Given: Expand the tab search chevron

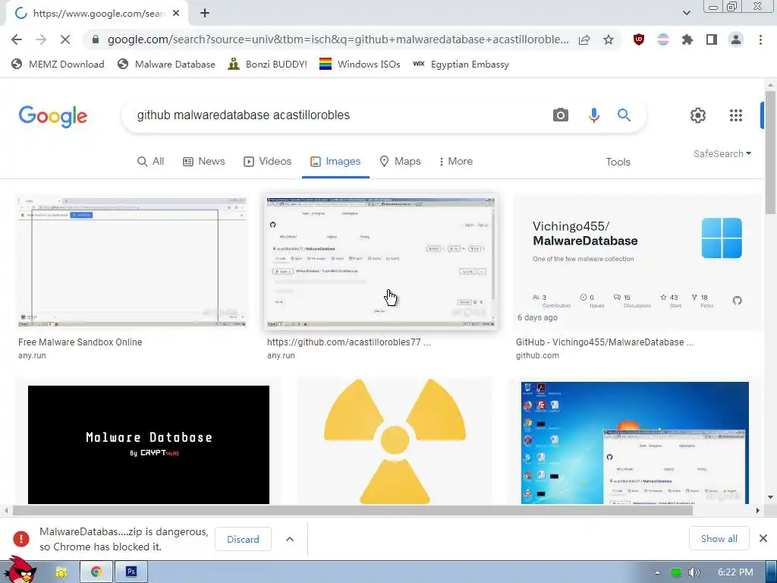Looking at the screenshot, I should click(x=686, y=13).
